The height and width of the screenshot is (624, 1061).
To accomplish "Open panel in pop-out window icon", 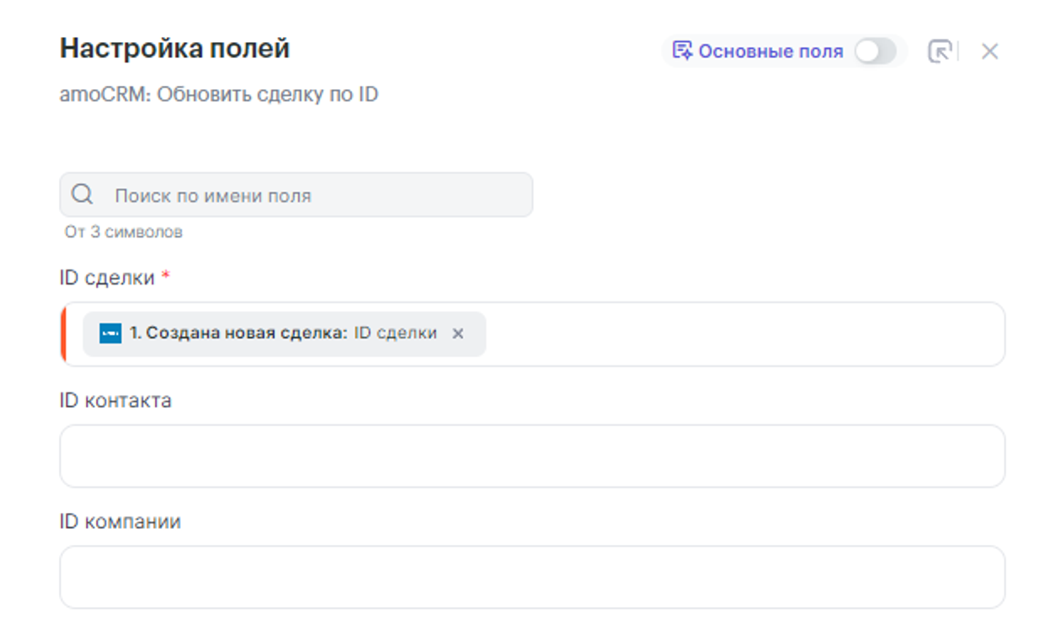I will click(x=939, y=51).
